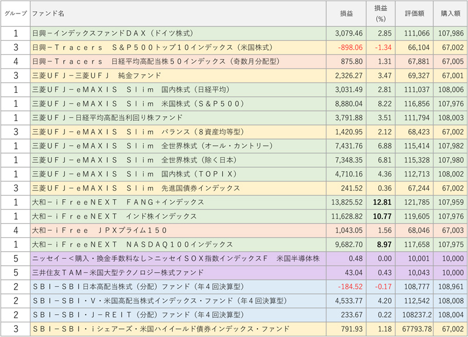The width and height of the screenshot is (468, 337).
Task: Click the グループ column header
Action: 16,13
